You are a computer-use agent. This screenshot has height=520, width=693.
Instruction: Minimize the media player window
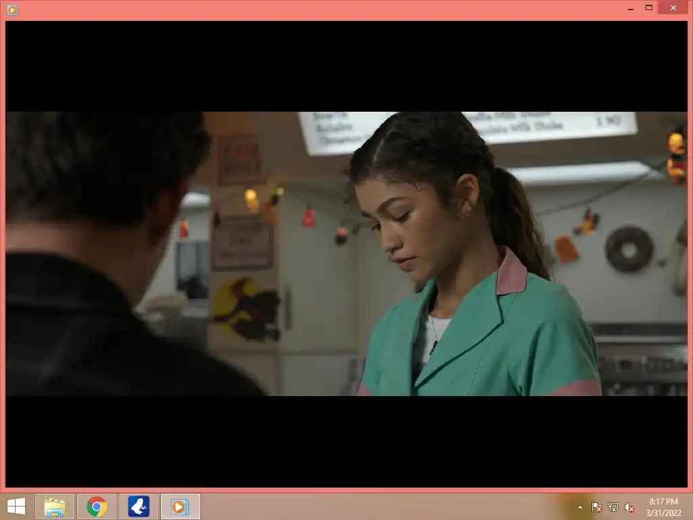(x=631, y=8)
